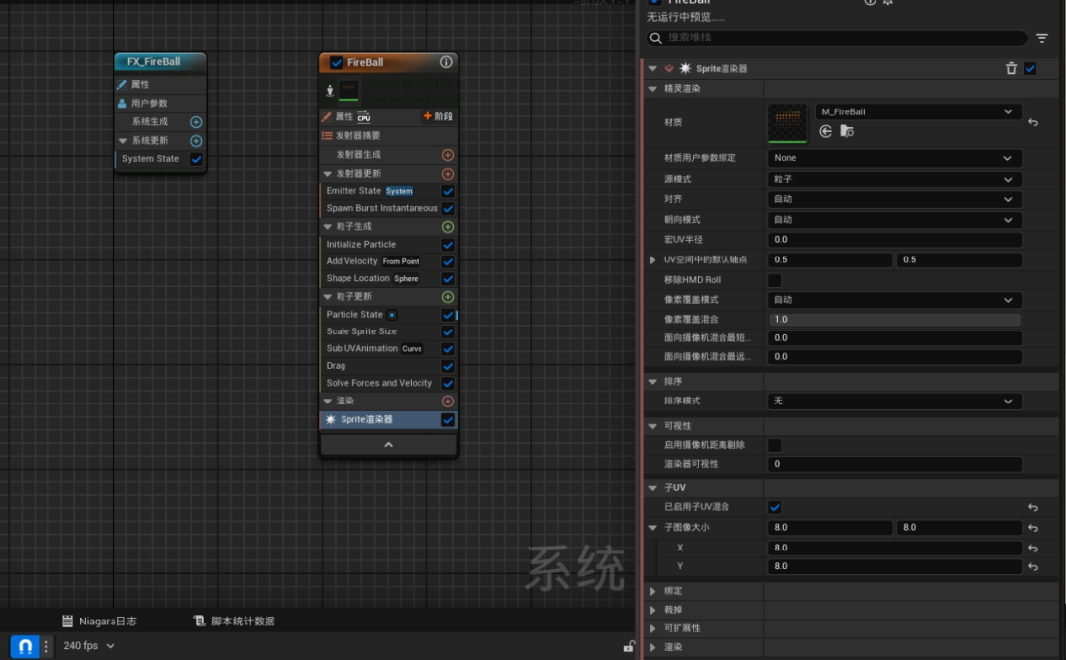
Task: Click the lock icon at bottom of graph
Action: click(x=629, y=646)
